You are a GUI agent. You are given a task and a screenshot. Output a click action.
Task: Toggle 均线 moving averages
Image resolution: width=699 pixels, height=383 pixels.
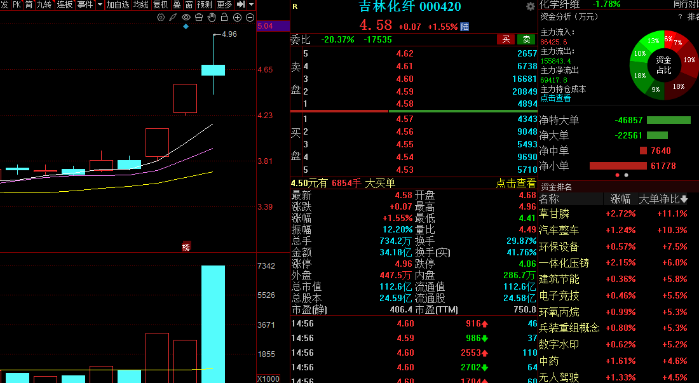[x=141, y=4]
